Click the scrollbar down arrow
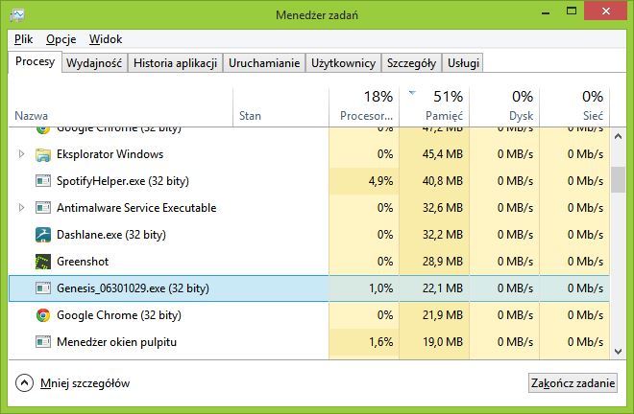The width and height of the screenshot is (634, 414). [618, 352]
